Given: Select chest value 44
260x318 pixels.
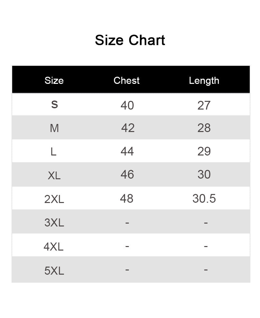Looking at the screenshot, I should click(127, 151).
